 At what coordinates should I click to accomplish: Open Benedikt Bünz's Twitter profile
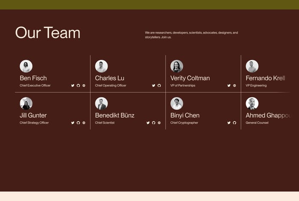(x=148, y=123)
